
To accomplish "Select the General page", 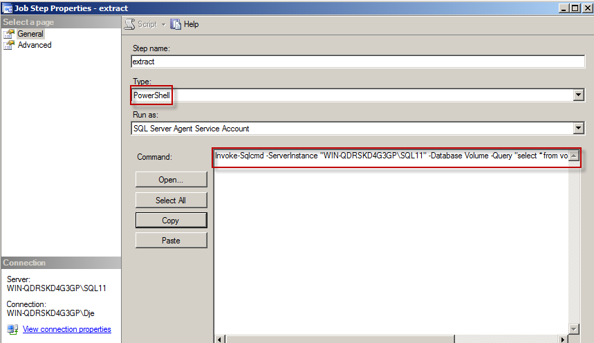I will pyautogui.click(x=30, y=34).
